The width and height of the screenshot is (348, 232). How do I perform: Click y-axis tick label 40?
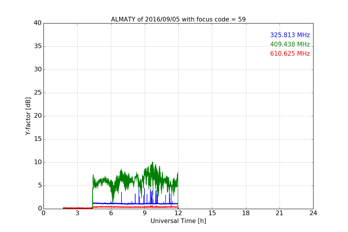[x=38, y=23]
